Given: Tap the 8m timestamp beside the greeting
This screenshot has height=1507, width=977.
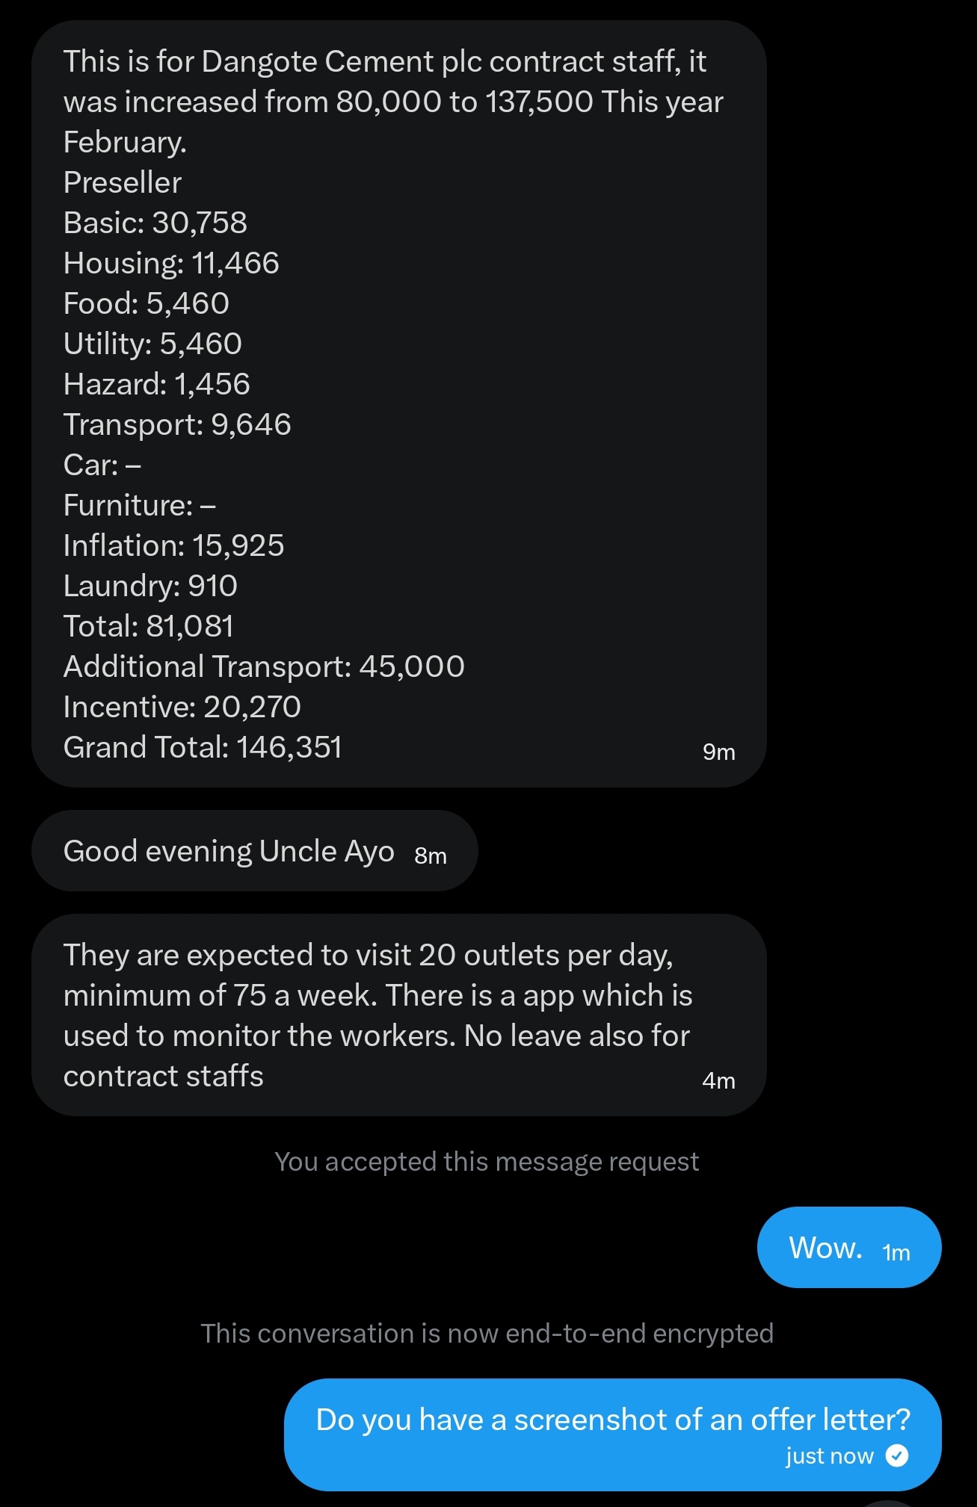Looking at the screenshot, I should point(431,855).
